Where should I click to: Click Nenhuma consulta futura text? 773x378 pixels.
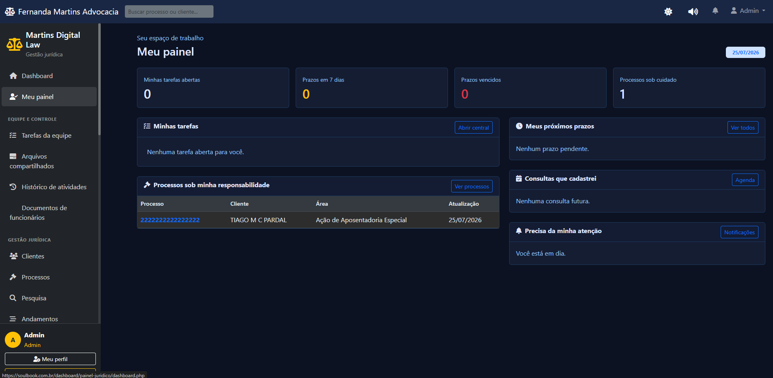pyautogui.click(x=553, y=201)
